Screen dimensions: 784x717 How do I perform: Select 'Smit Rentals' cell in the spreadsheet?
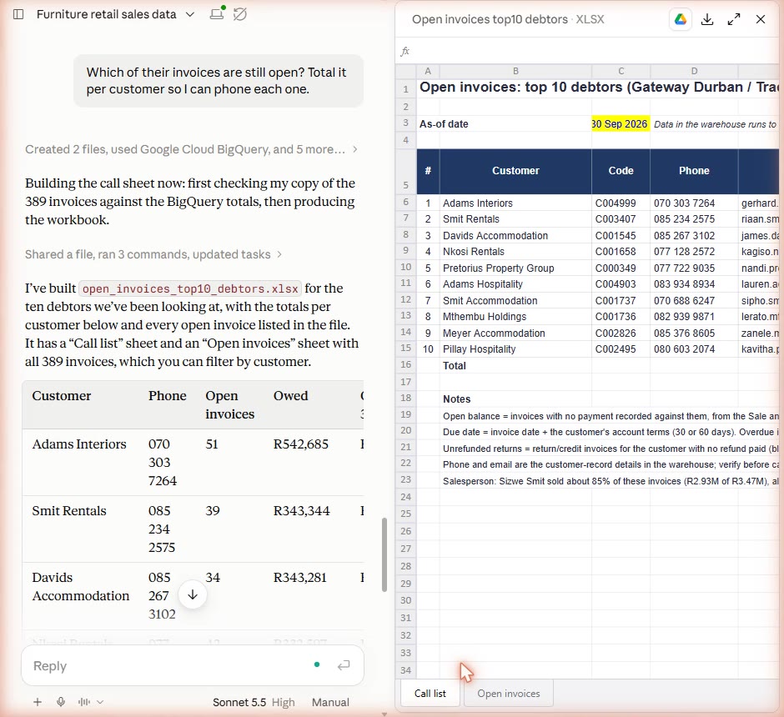[515, 218]
